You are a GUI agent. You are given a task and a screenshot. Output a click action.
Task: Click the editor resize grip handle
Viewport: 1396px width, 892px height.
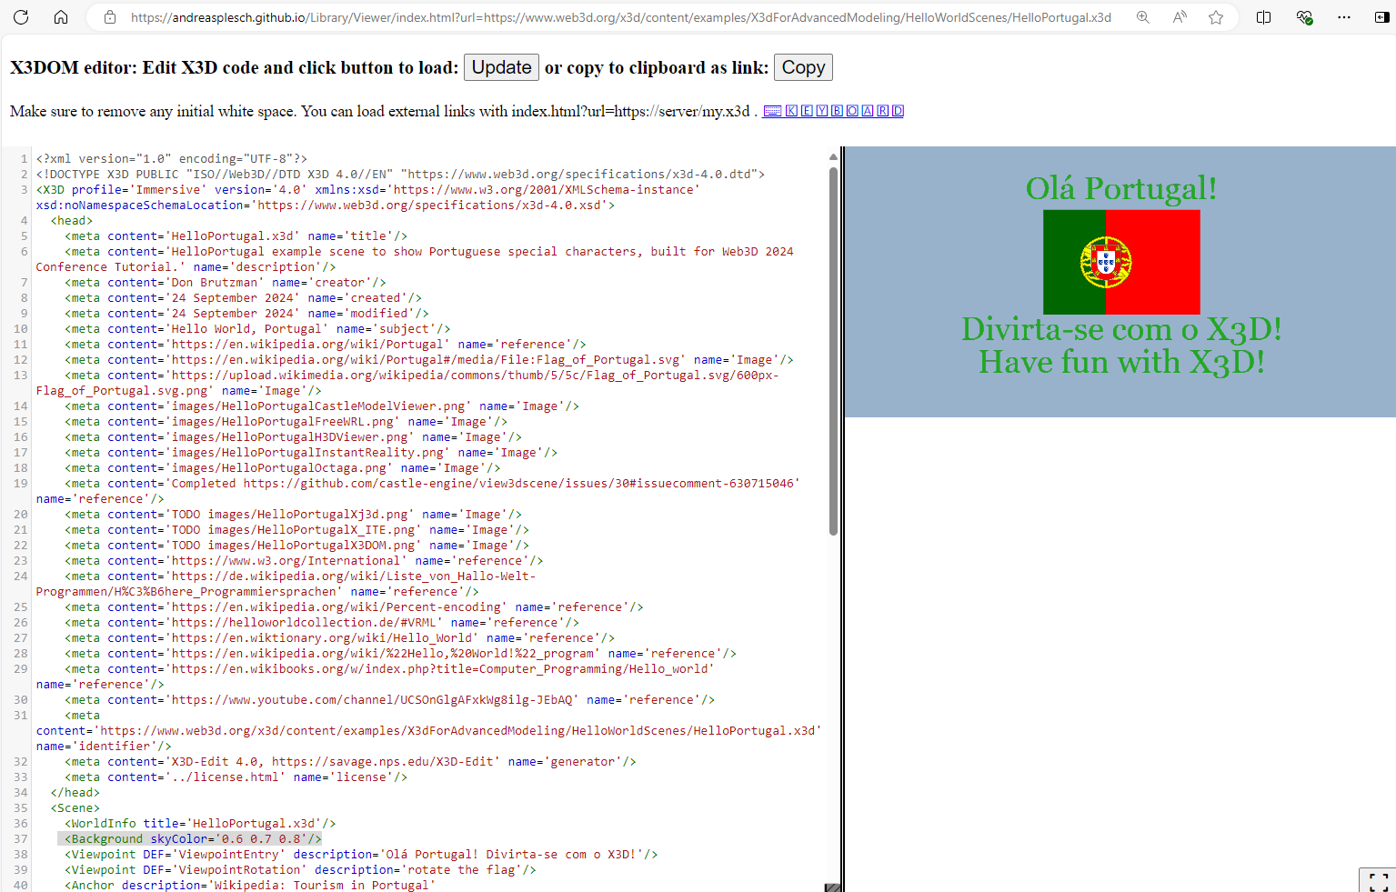(832, 887)
